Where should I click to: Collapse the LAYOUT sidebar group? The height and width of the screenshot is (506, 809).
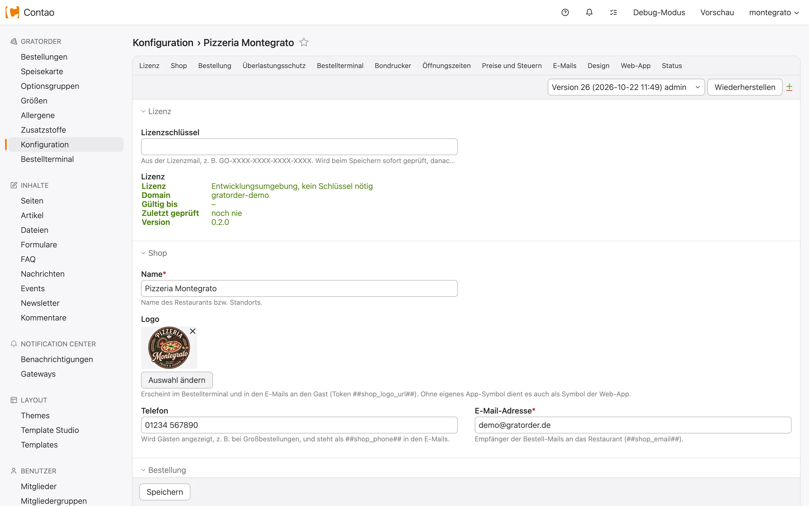34,400
